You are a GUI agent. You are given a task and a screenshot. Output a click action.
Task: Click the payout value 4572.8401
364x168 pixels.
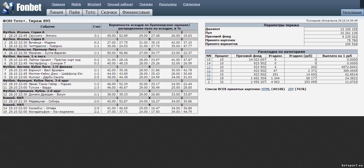(350, 67)
